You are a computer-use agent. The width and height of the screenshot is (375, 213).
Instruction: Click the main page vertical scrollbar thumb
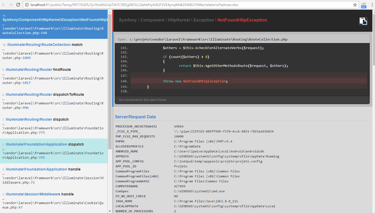[x=373, y=40]
